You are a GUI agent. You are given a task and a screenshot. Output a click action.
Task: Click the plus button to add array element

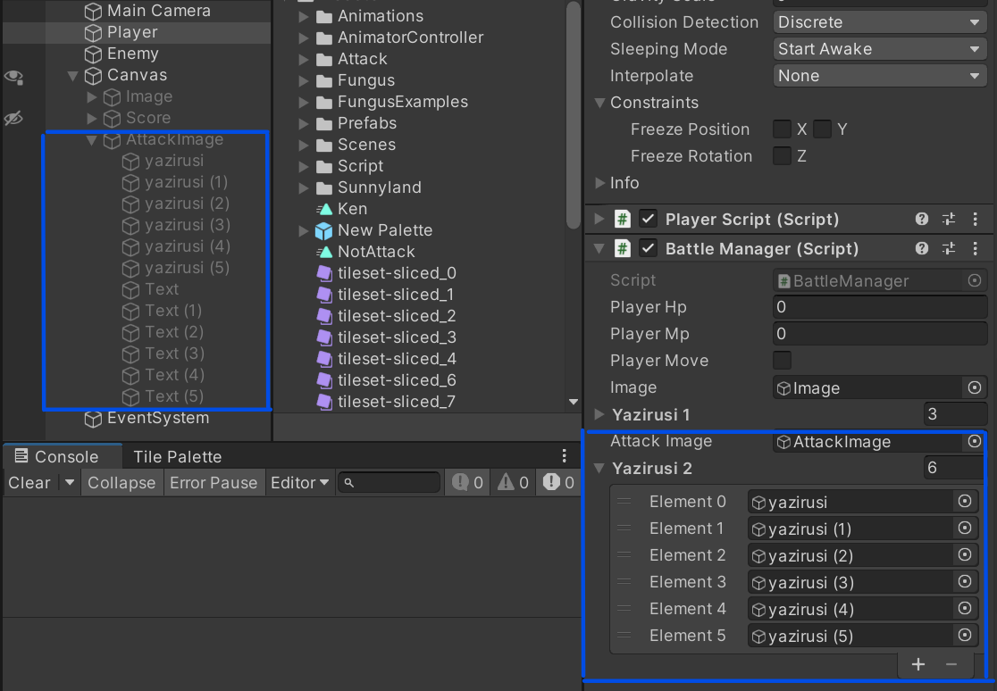tap(917, 664)
